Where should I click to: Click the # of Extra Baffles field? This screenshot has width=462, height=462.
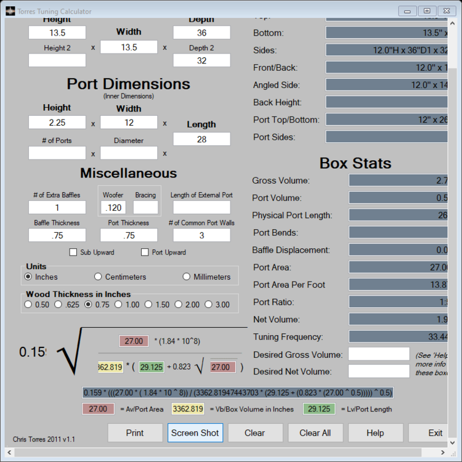coord(57,208)
